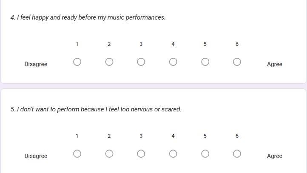Click question 5 text about feeling nervous
This screenshot has width=307, height=173.
96,109
